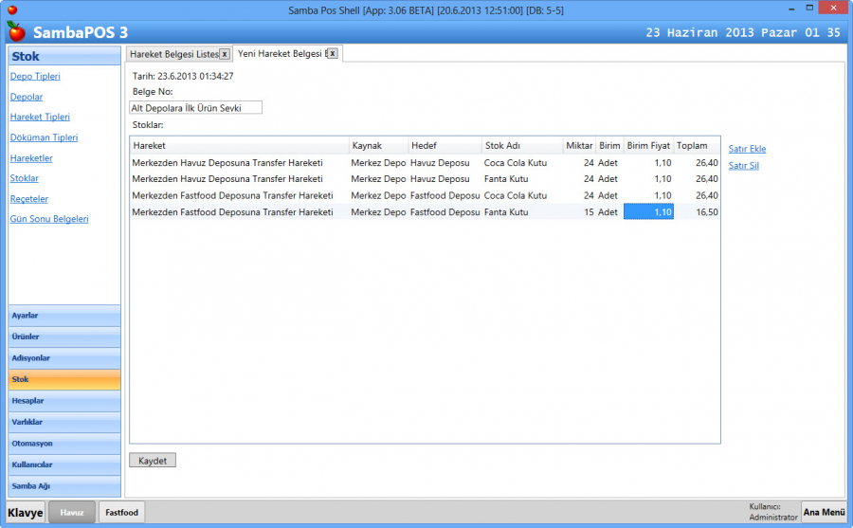Switch to Hareket Belgesi Listesi tab
The width and height of the screenshot is (853, 528).
pos(172,54)
